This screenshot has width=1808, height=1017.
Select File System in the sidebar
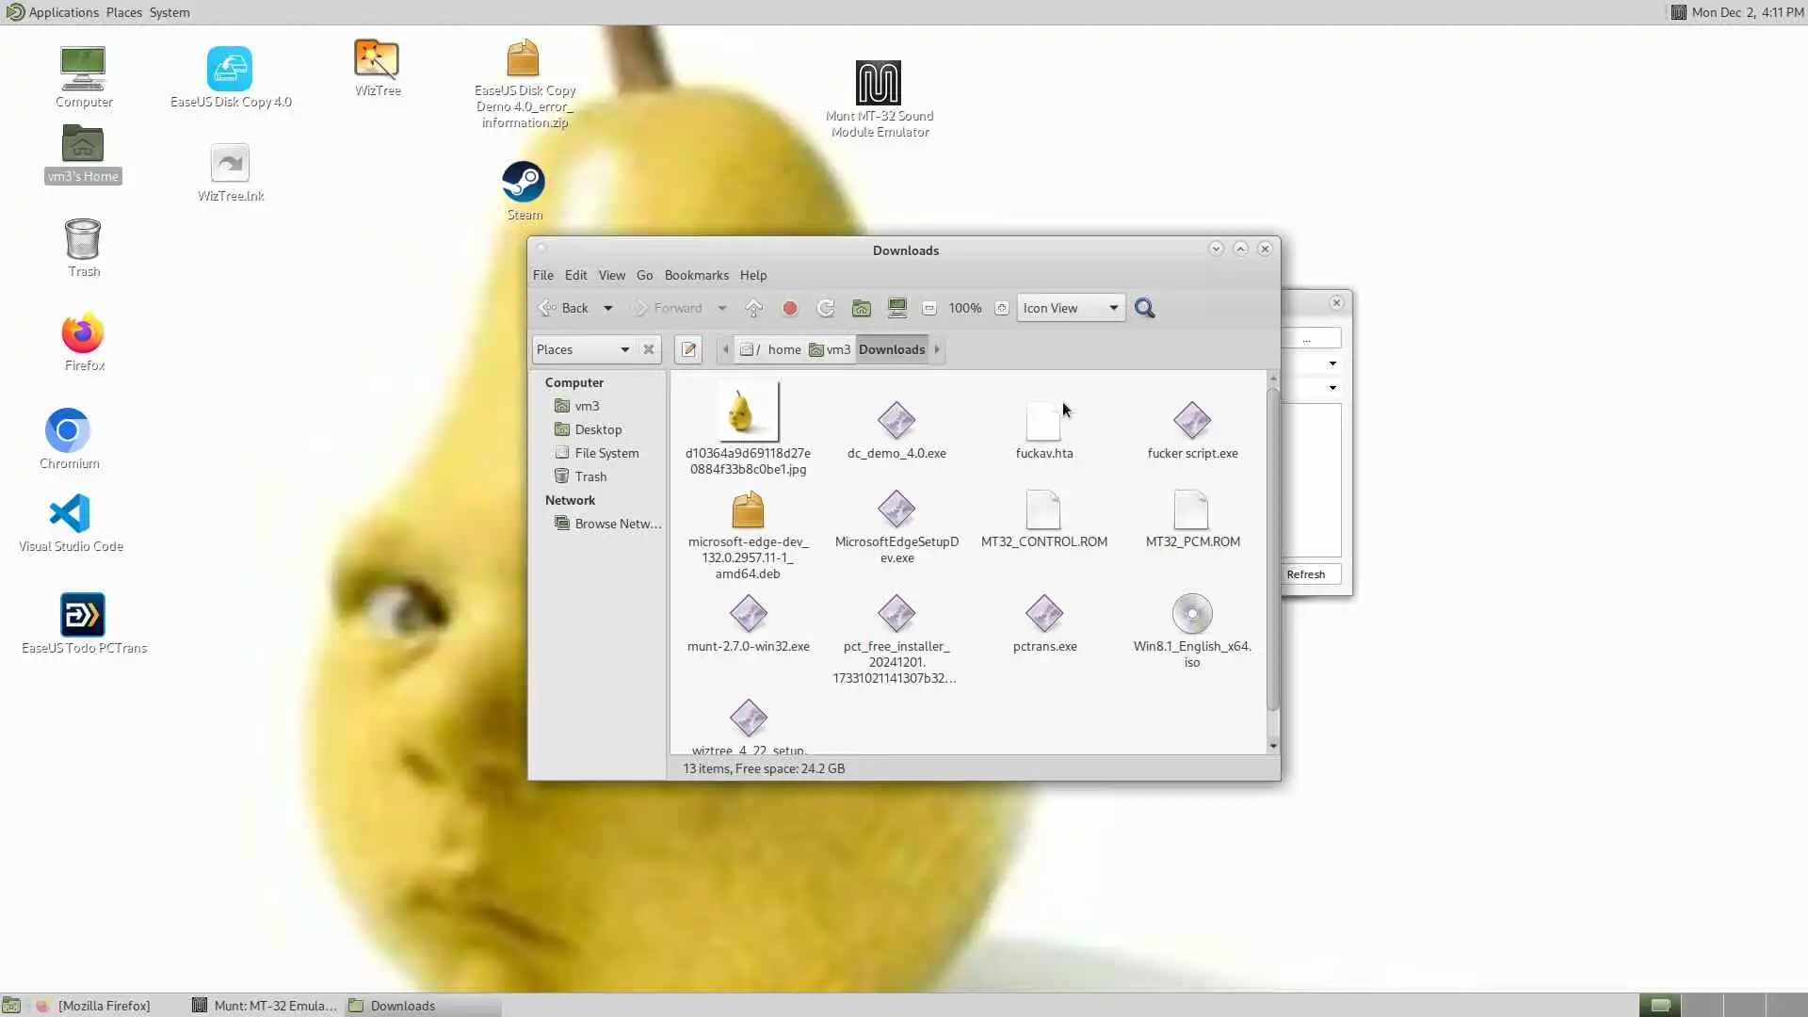pyautogui.click(x=605, y=453)
